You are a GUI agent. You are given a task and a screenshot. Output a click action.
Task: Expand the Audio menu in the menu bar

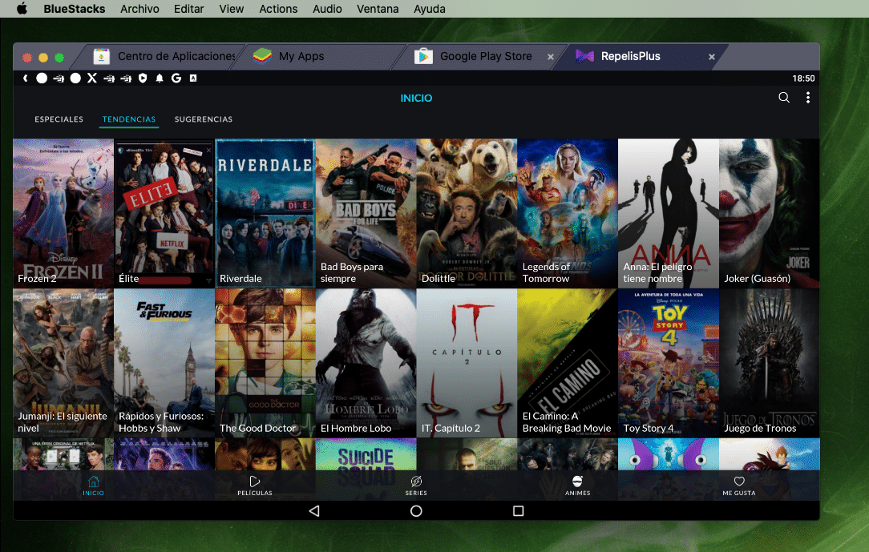tap(327, 9)
